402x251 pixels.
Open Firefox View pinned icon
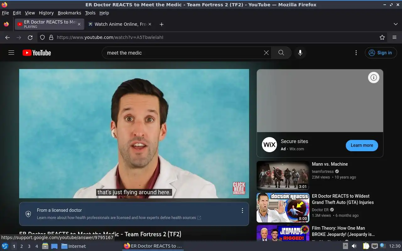[6, 24]
